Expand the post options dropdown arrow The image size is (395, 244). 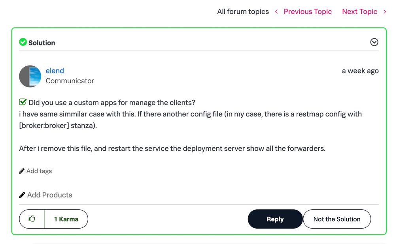pyautogui.click(x=374, y=42)
